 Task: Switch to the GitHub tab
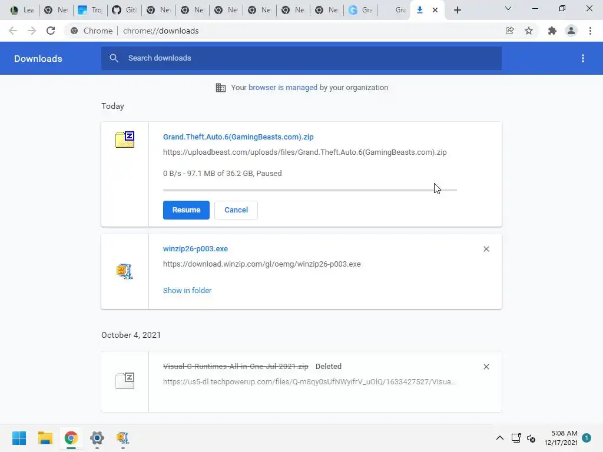pos(124,10)
